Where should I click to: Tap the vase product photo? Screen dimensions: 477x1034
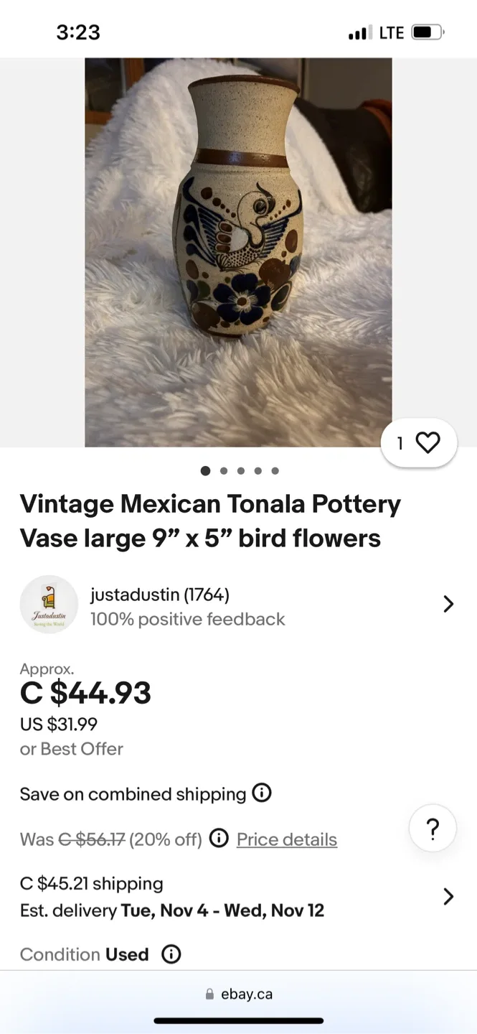238,251
